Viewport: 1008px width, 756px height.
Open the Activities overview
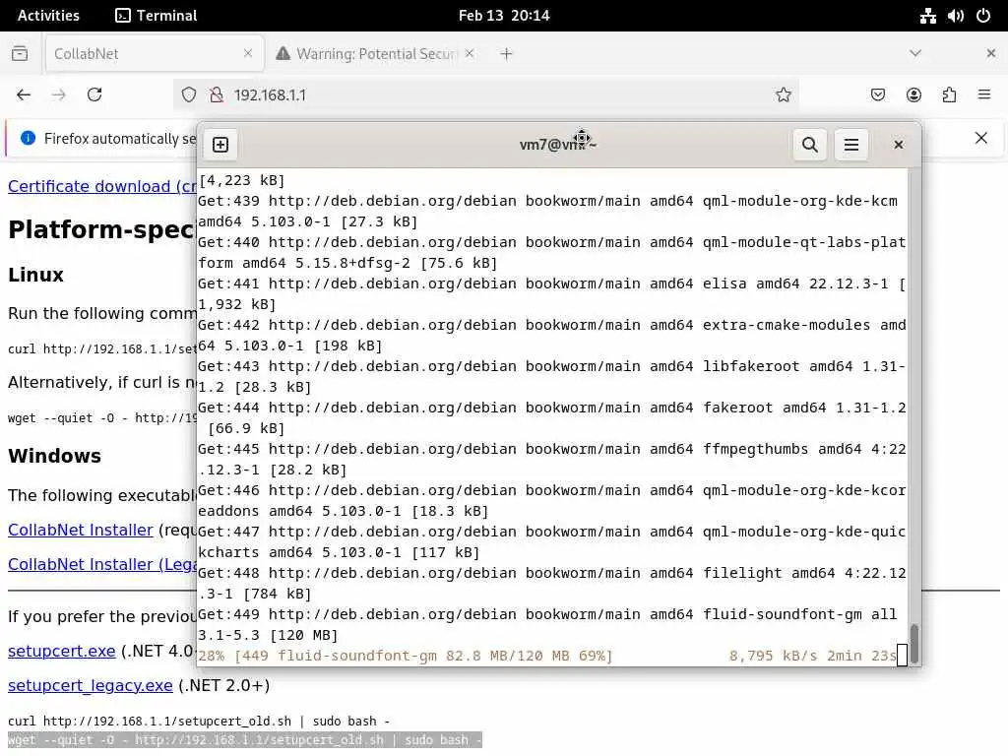point(48,16)
